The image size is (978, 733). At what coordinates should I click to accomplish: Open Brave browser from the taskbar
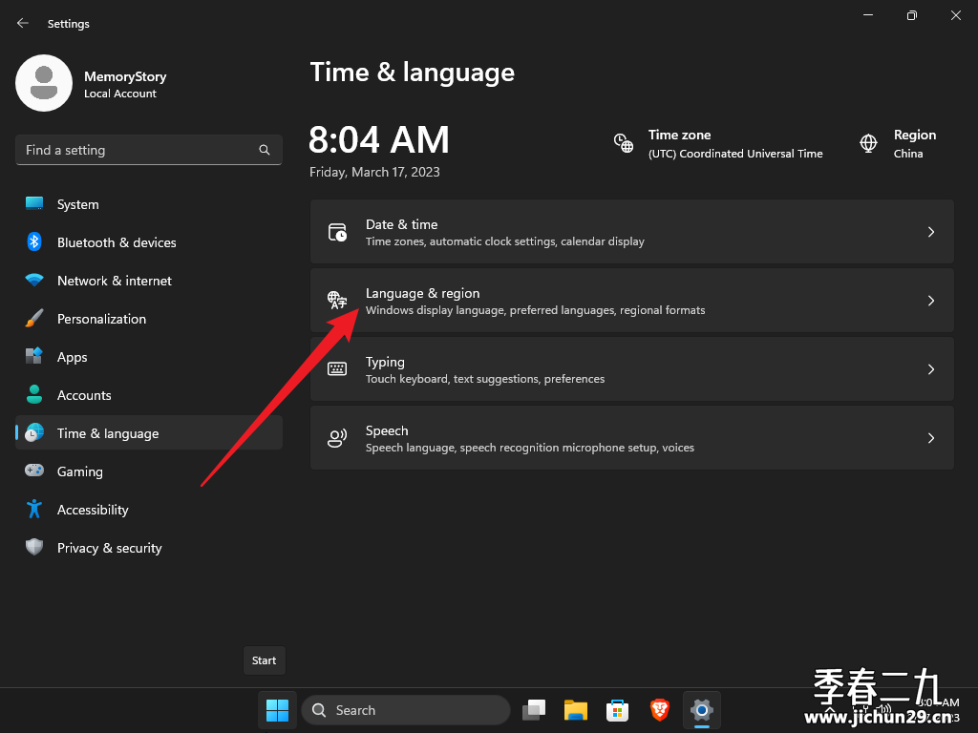(659, 710)
